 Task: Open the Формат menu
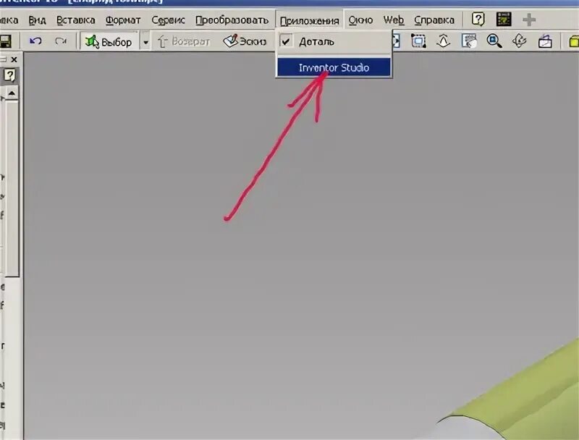click(123, 20)
